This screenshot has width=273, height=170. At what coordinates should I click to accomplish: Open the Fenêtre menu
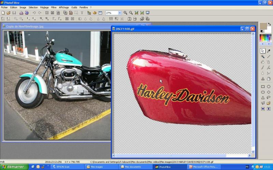[84, 7]
